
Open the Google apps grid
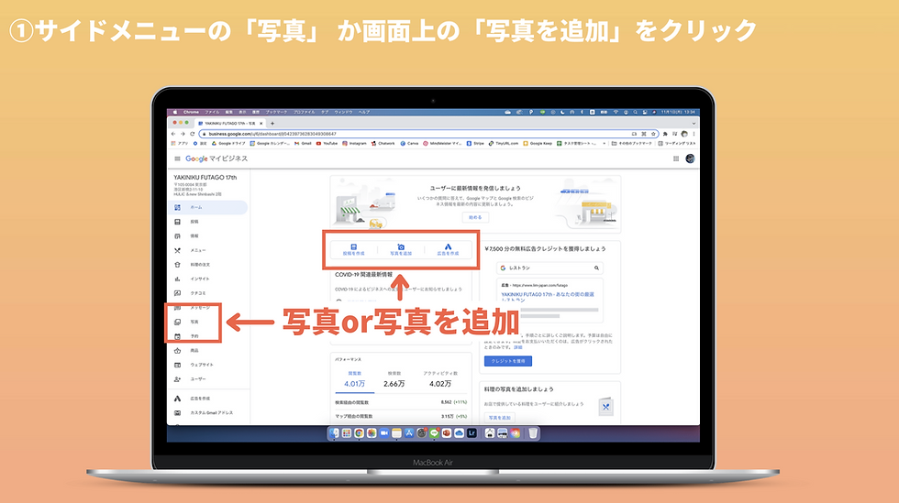point(676,159)
